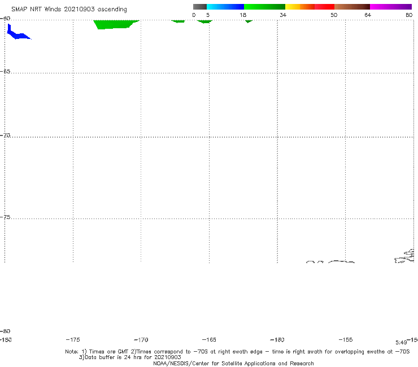
Task: Click the magenta-purple segment of the color bar
Action: coord(391,7)
